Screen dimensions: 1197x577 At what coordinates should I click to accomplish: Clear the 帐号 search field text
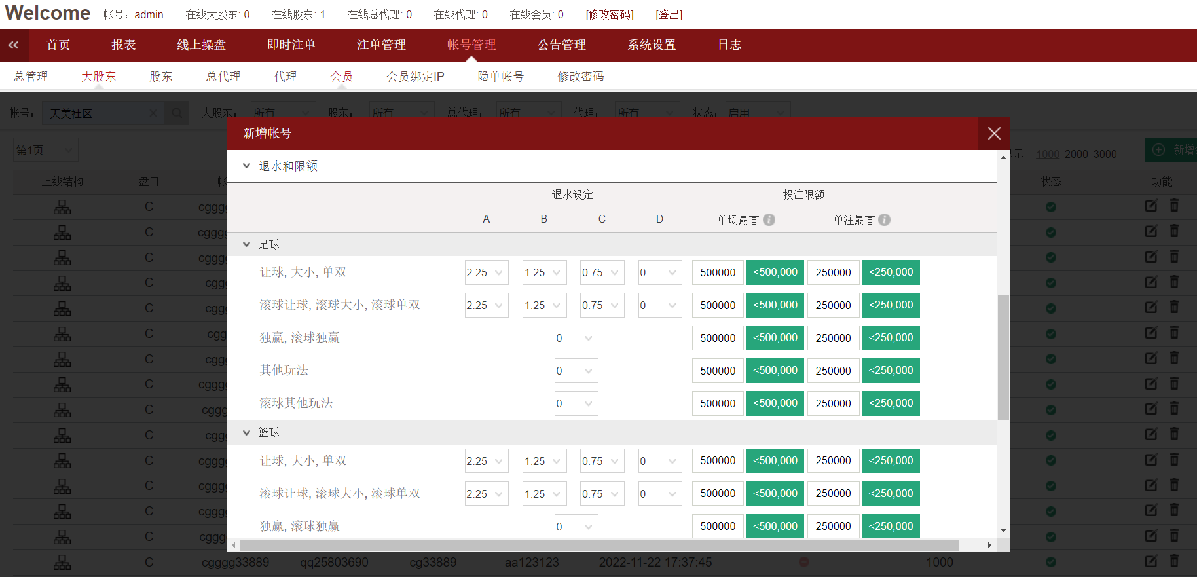pyautogui.click(x=153, y=113)
